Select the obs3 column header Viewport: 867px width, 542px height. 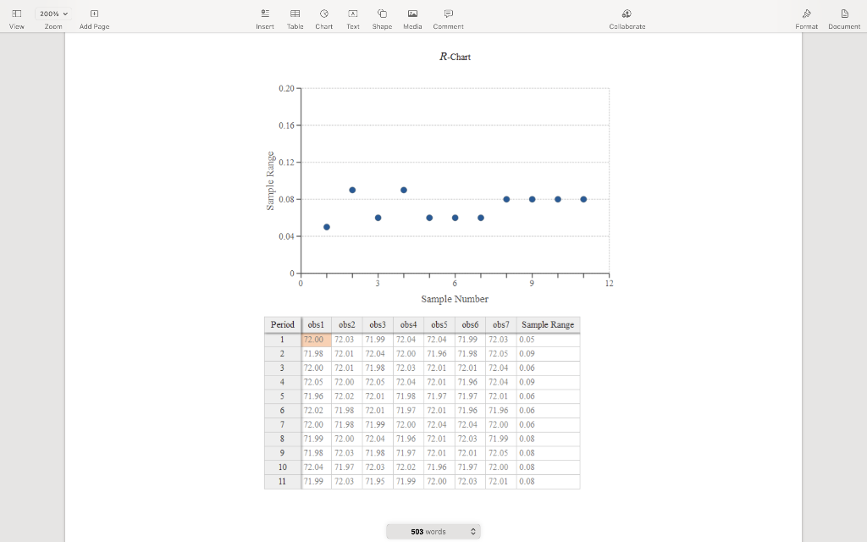click(x=378, y=324)
